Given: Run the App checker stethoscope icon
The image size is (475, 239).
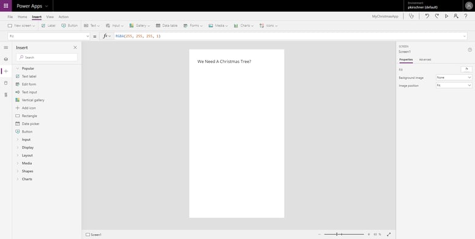Looking at the screenshot, I should tap(411, 17).
